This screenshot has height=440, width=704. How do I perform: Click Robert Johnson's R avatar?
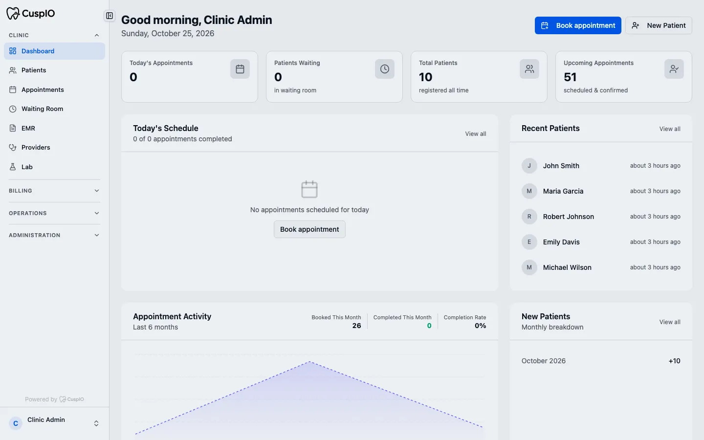click(x=529, y=217)
